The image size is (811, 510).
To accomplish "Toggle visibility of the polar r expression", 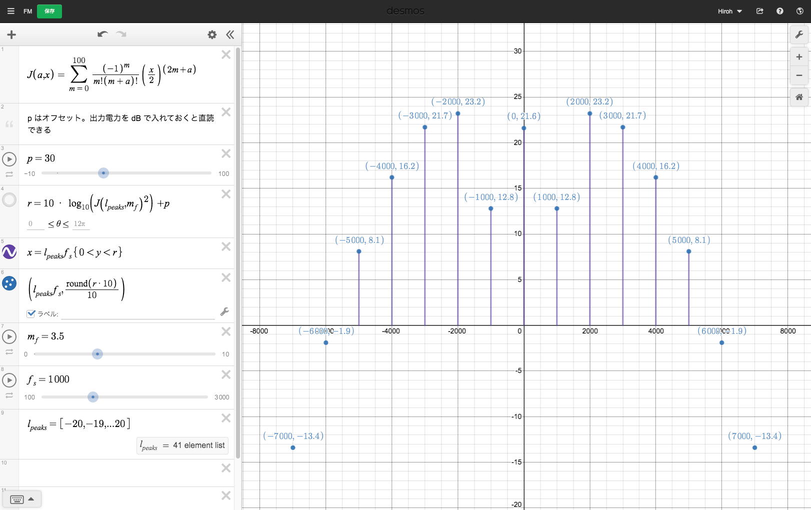I will pyautogui.click(x=9, y=200).
